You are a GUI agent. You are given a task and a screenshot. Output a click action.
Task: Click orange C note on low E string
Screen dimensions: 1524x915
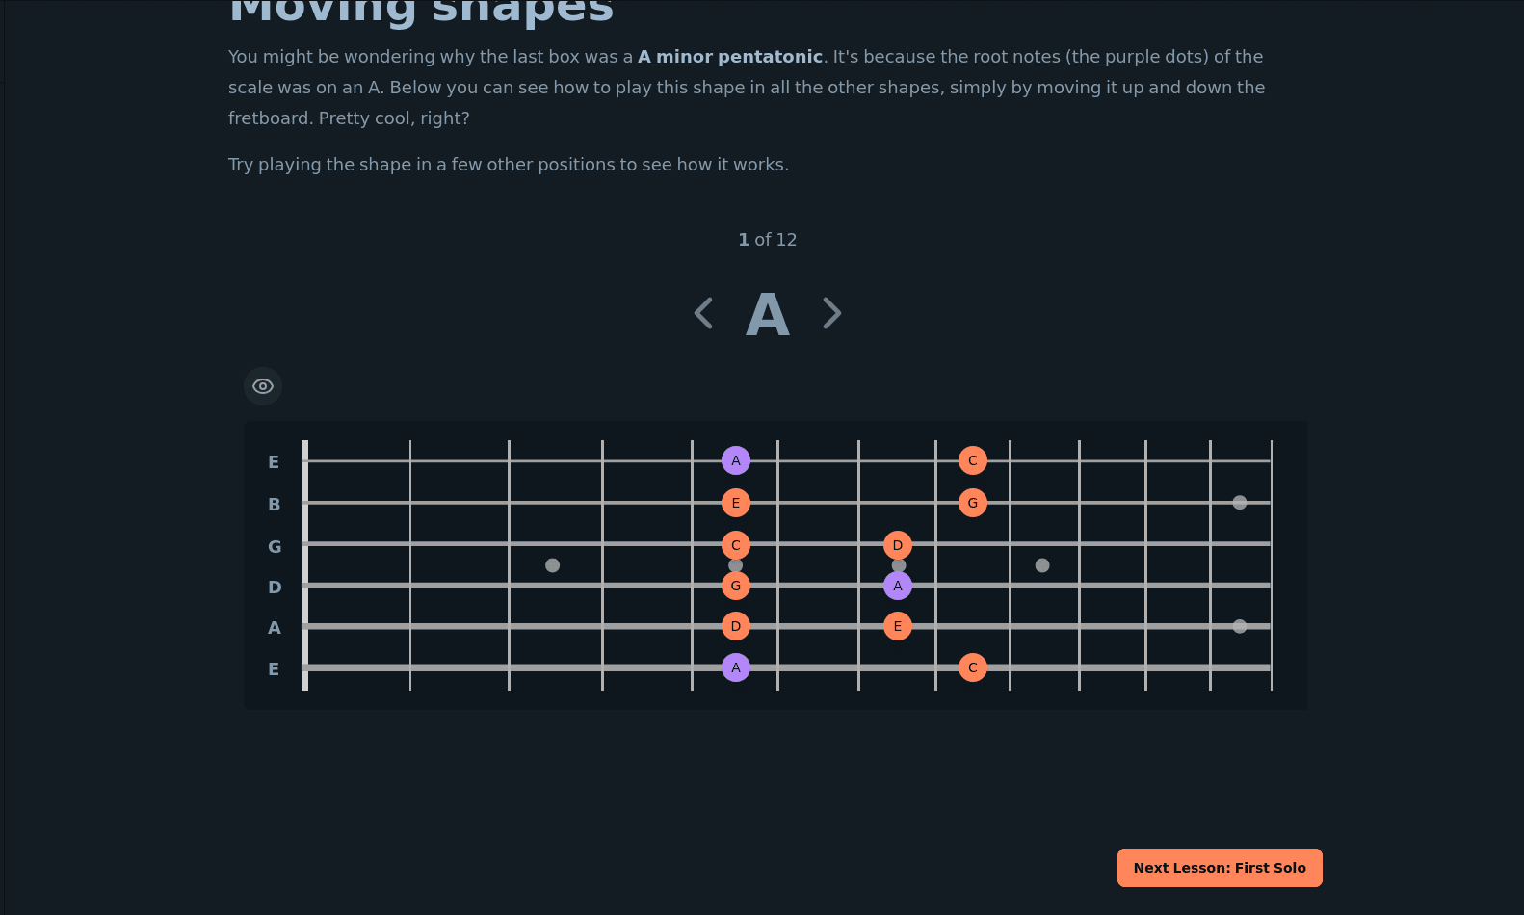point(973,667)
